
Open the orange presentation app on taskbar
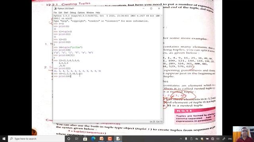pyautogui.click(x=102, y=138)
